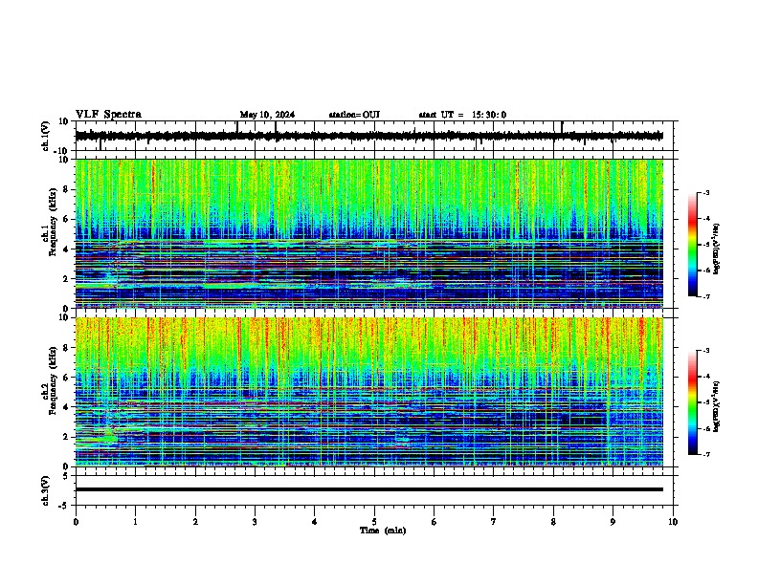The height and width of the screenshot is (585, 758).
Task: Click the ch.2 spectrogram panel
Action: (368, 392)
